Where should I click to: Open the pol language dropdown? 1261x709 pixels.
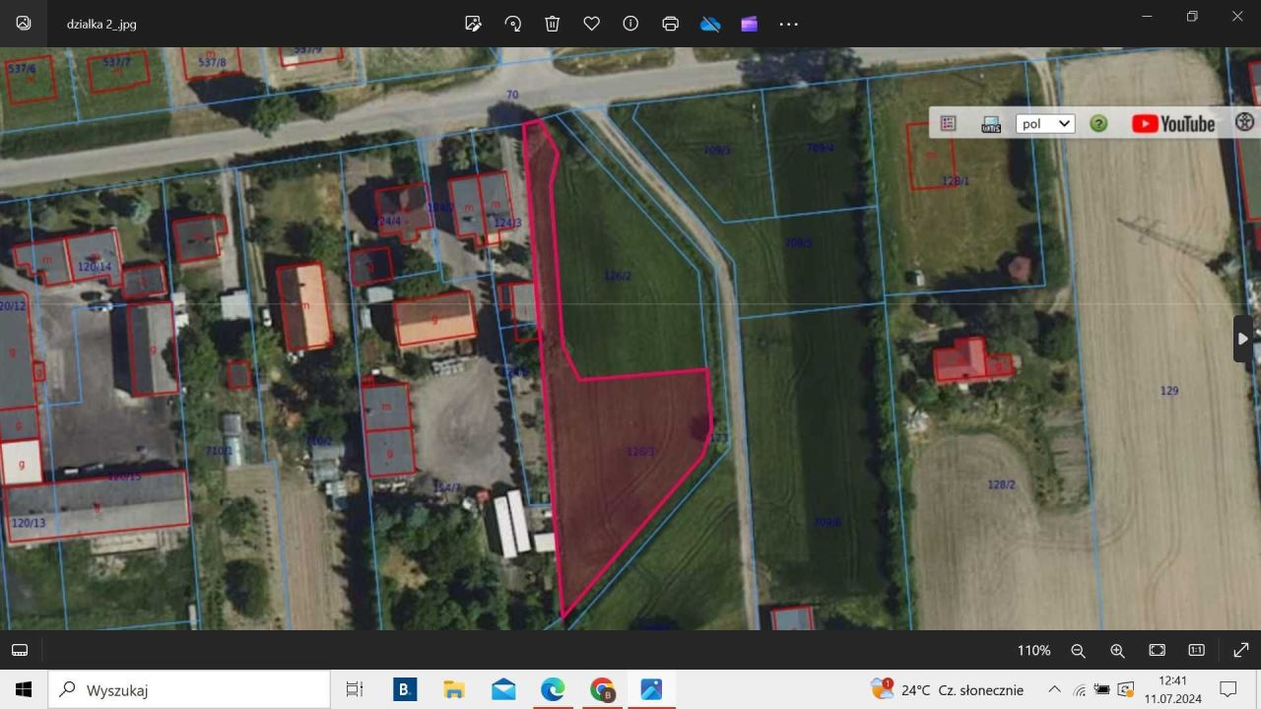coord(1044,123)
